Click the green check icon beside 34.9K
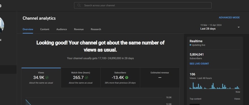This screenshot has width=249, height=105. [x=47, y=77]
